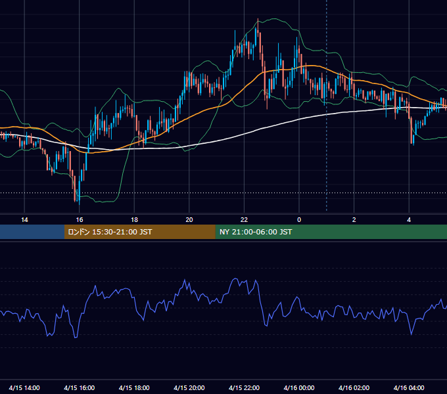The height and width of the screenshot is (394, 447).
Task: Click hour label 14 on price chart axis
Action: (x=24, y=220)
